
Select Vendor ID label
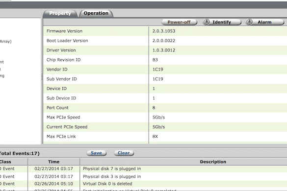click(57, 70)
